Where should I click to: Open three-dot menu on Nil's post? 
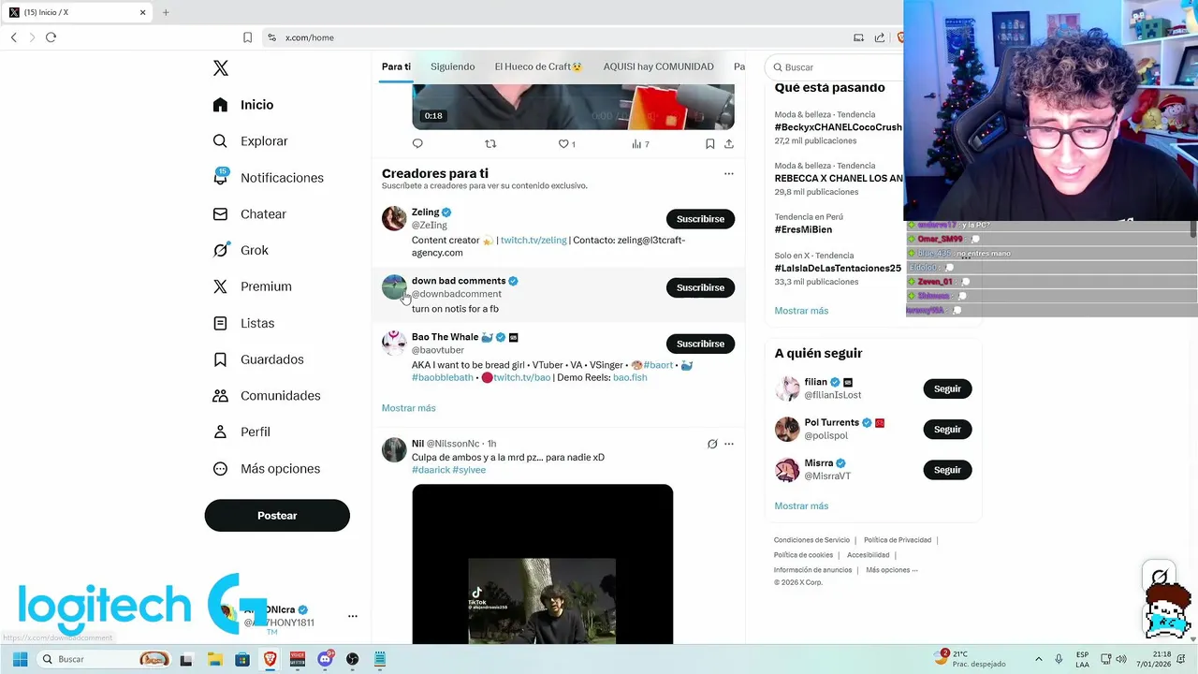[729, 444]
